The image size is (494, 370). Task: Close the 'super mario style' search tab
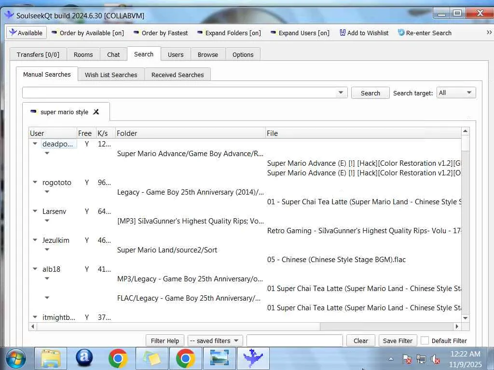pyautogui.click(x=96, y=112)
